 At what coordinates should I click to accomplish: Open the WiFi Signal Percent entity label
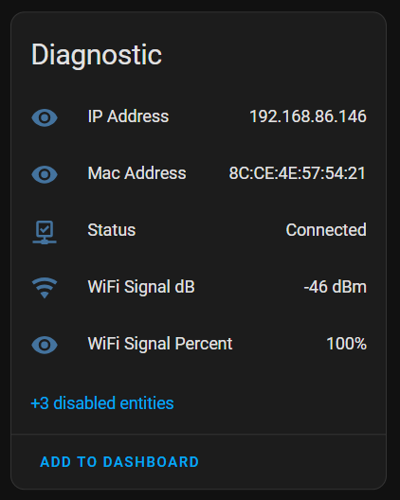click(160, 344)
